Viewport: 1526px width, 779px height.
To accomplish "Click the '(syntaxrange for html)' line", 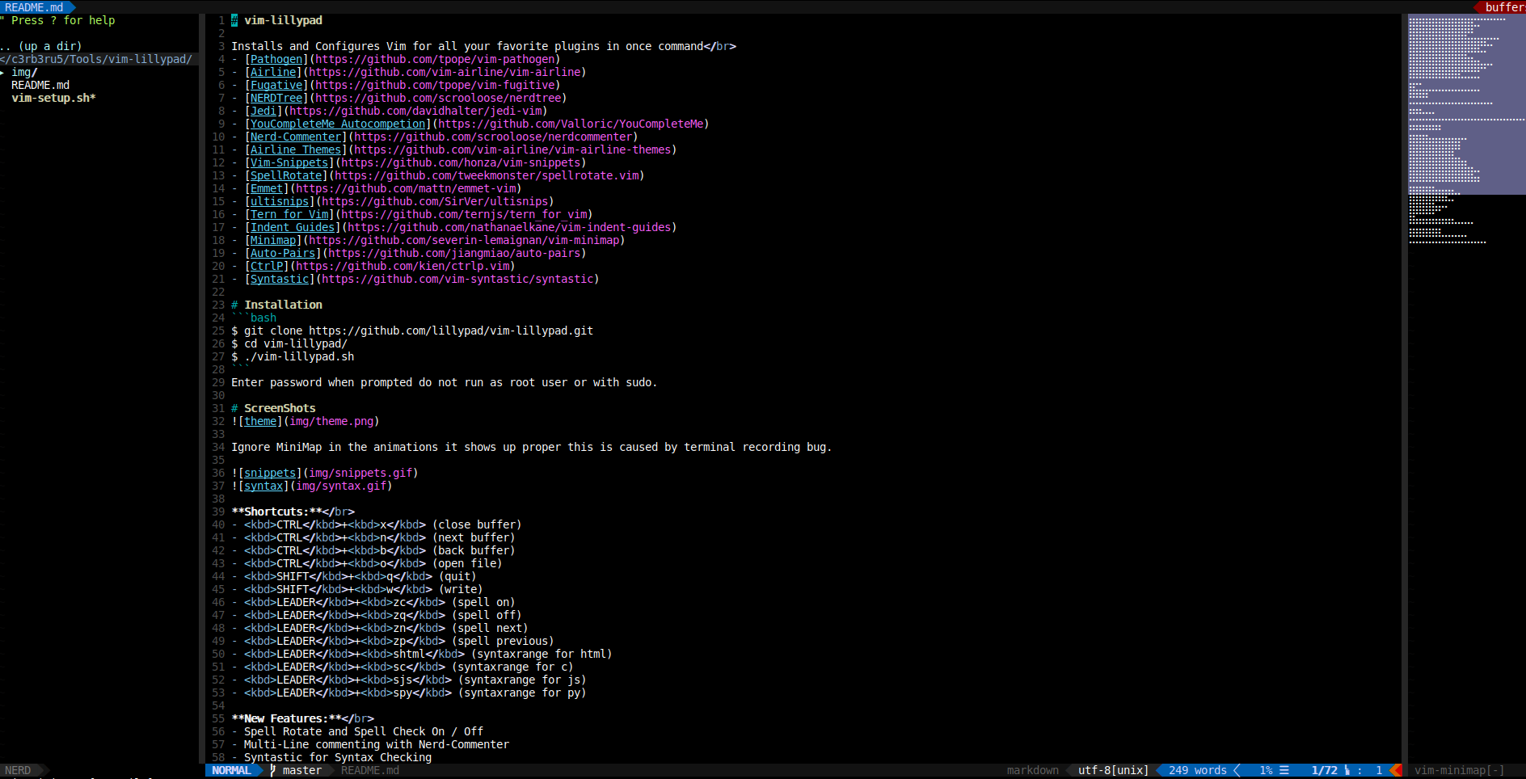I will [422, 654].
